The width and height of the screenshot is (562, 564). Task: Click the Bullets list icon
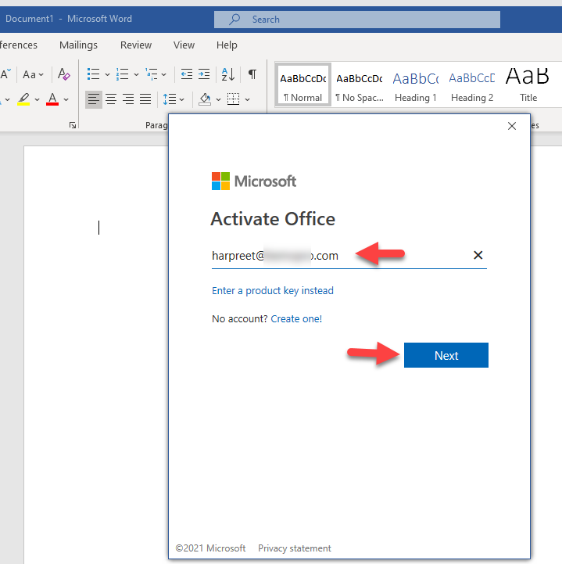coord(94,74)
